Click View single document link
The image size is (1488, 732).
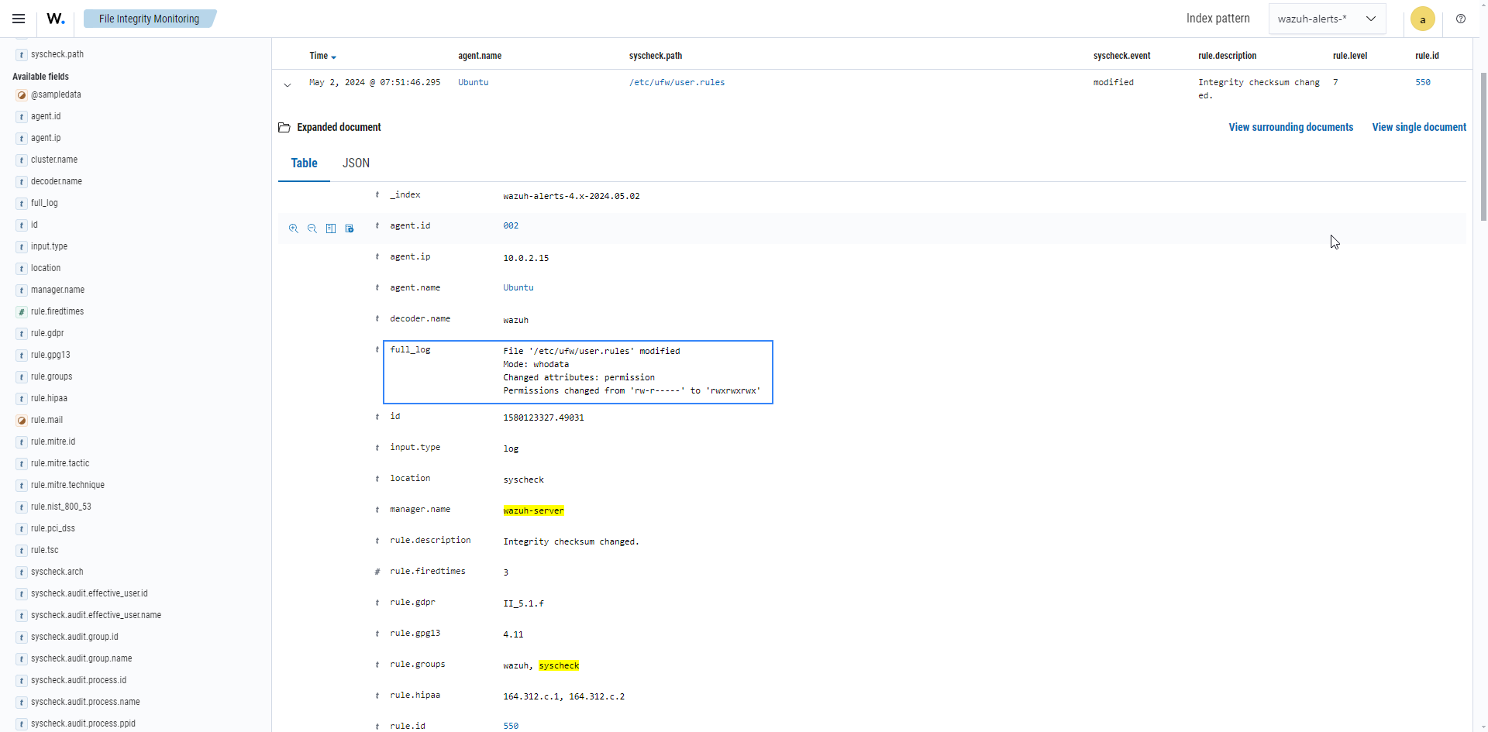[1418, 128]
